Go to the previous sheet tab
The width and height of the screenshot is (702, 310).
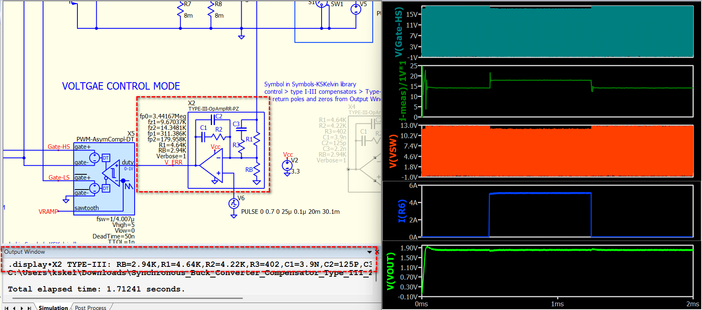[14, 308]
